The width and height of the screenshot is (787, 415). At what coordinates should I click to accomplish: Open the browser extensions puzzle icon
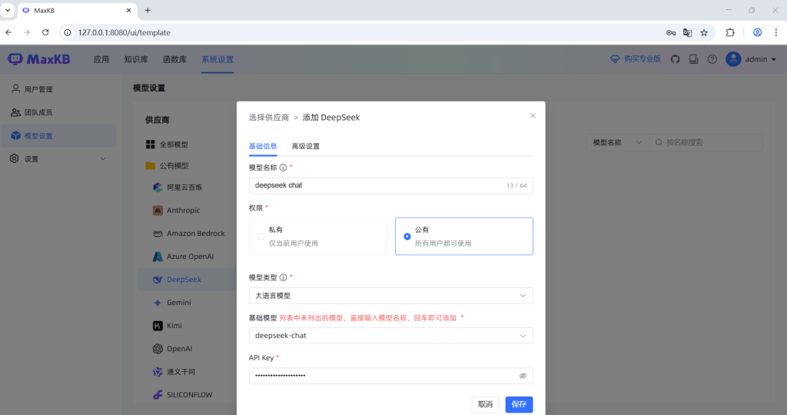tap(730, 32)
